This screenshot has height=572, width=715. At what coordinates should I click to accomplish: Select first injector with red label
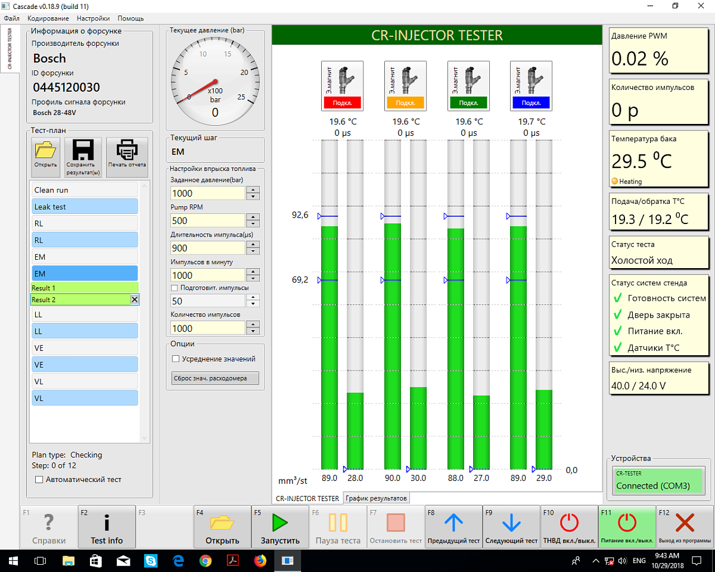[342, 86]
